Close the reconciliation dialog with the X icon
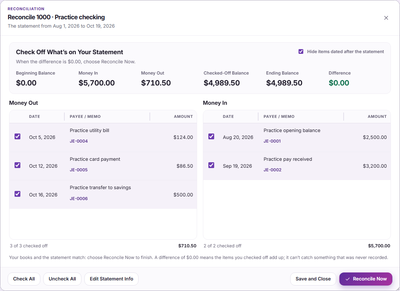The height and width of the screenshot is (291, 400). pyautogui.click(x=386, y=18)
